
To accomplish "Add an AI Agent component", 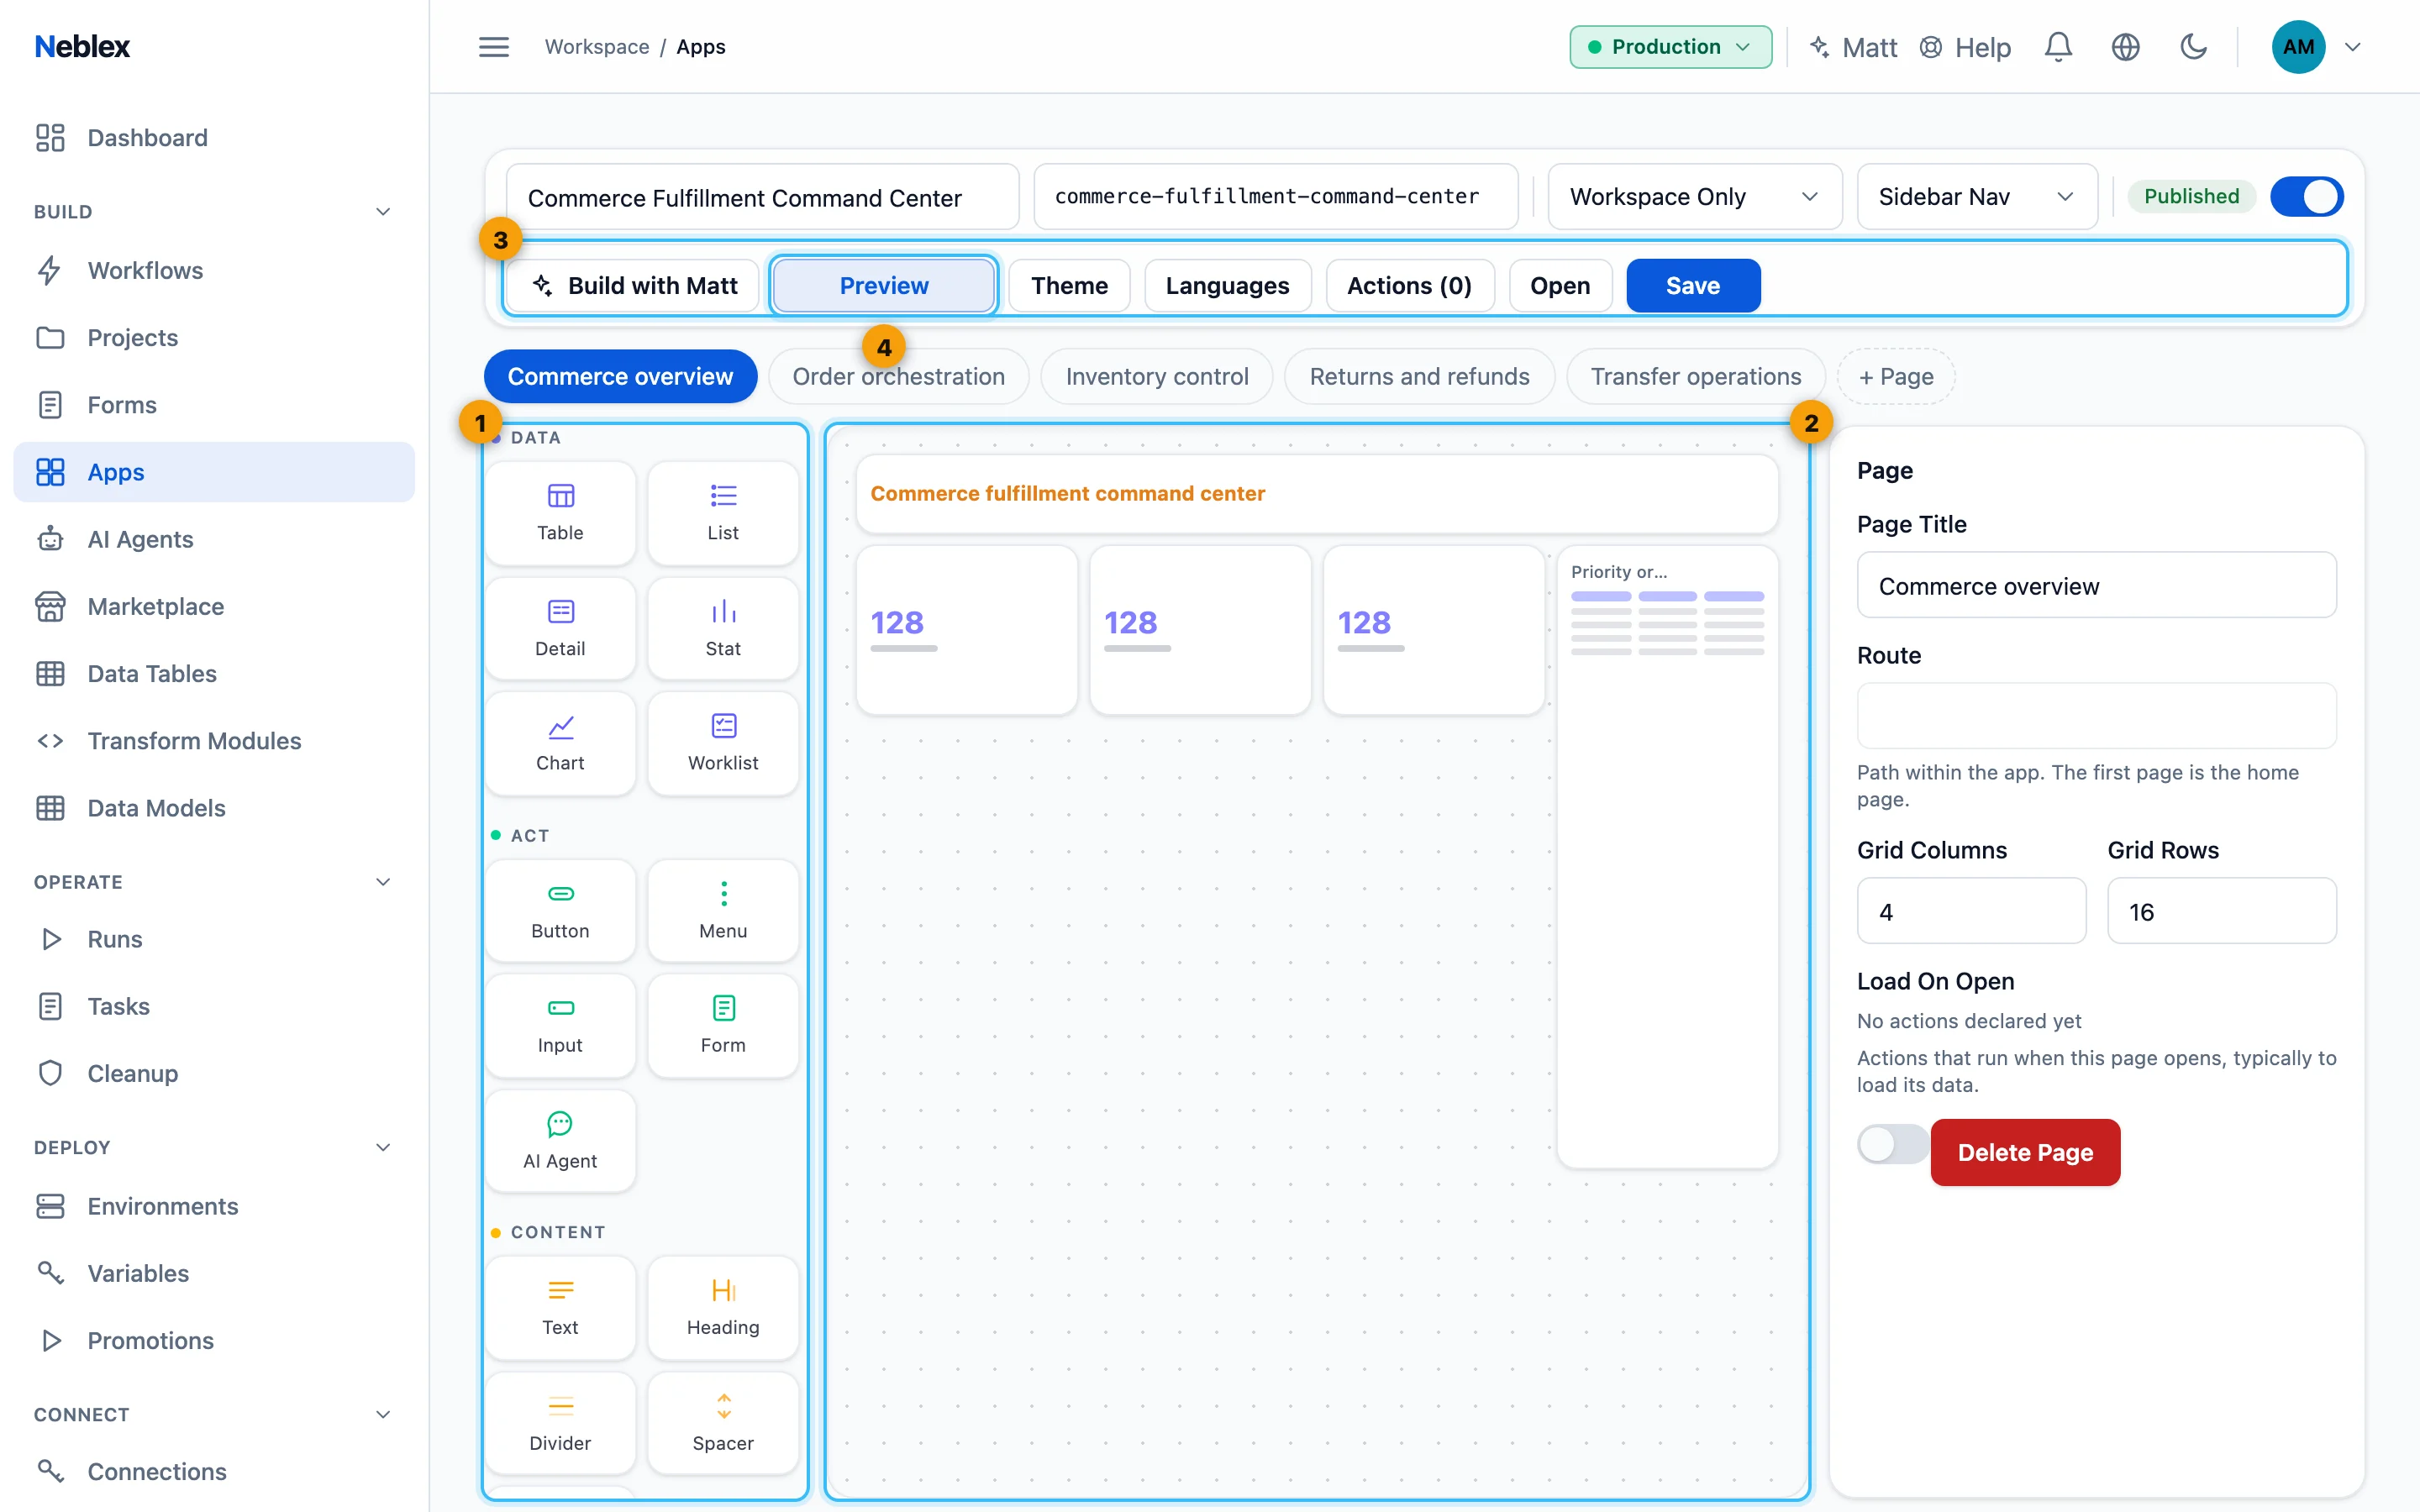I will [560, 1140].
